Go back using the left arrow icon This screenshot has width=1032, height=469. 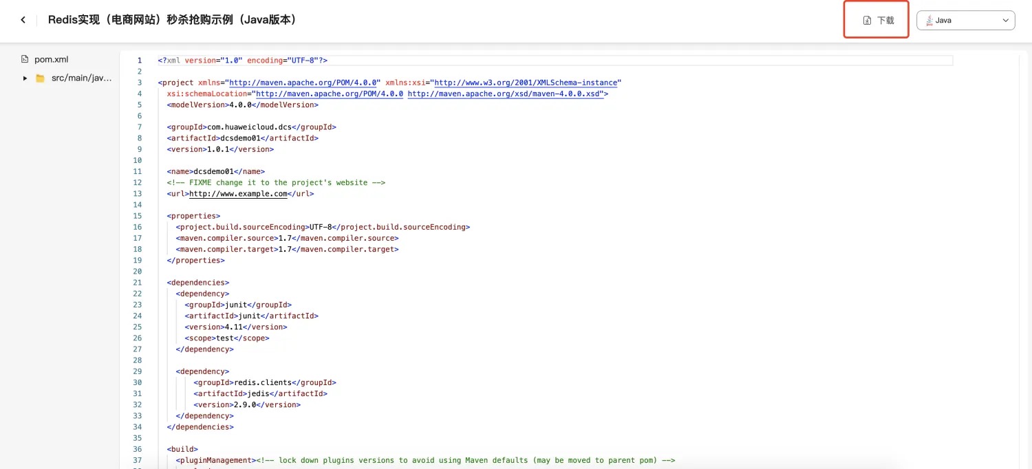pos(23,20)
